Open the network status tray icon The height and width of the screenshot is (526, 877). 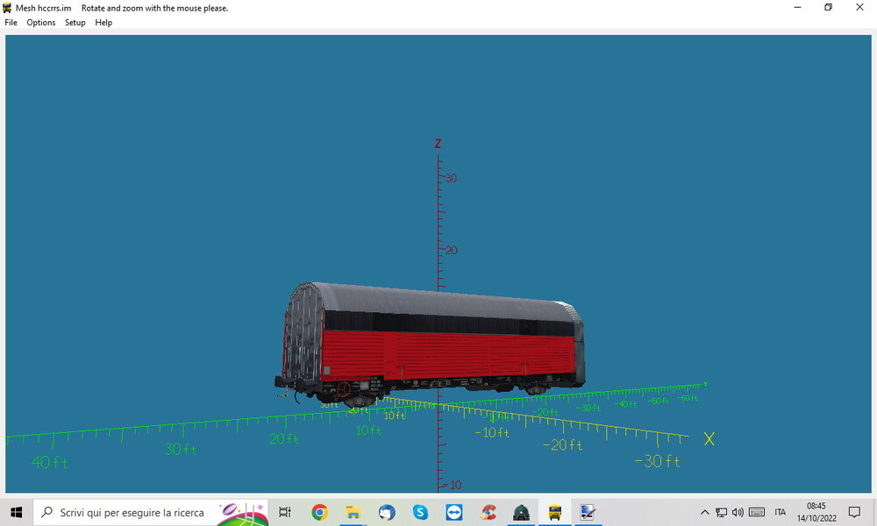coord(722,512)
